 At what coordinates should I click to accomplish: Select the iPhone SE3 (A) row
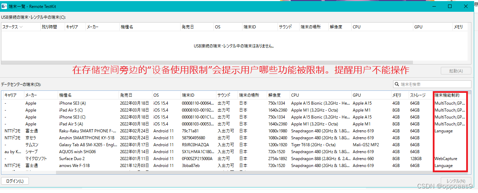pos(235,103)
